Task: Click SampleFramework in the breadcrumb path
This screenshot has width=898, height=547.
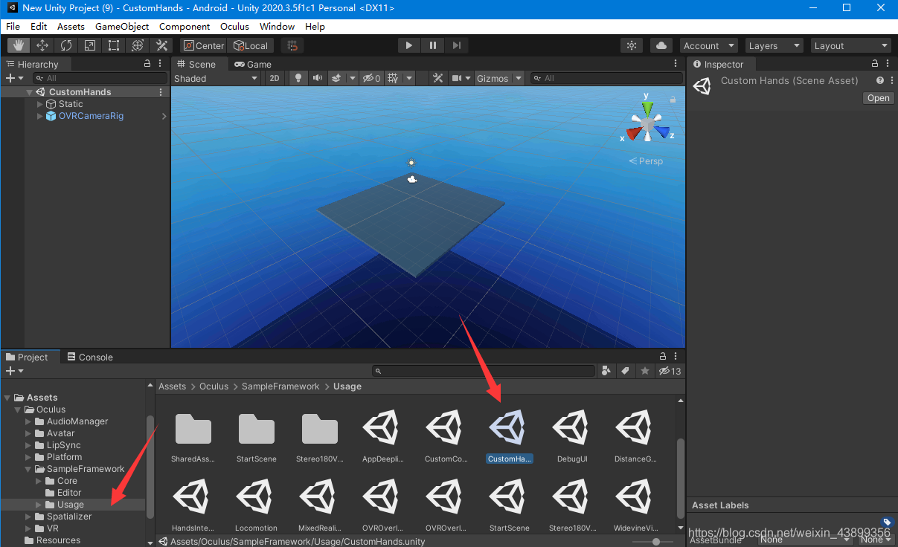Action: tap(280, 386)
